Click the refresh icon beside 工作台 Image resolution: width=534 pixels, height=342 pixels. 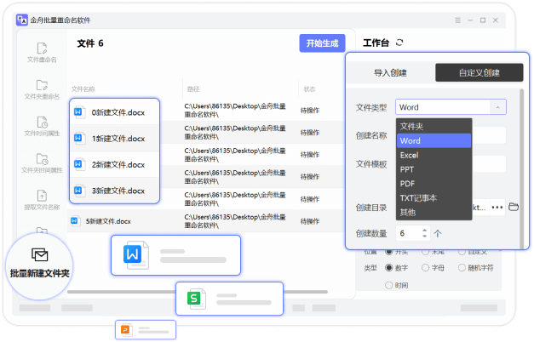[x=400, y=43]
